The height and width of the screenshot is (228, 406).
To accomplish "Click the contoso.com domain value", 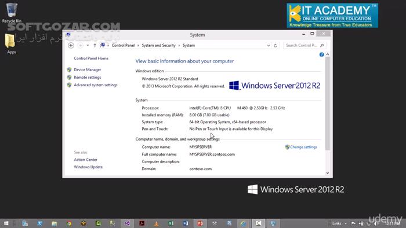I will pyautogui.click(x=201, y=169).
